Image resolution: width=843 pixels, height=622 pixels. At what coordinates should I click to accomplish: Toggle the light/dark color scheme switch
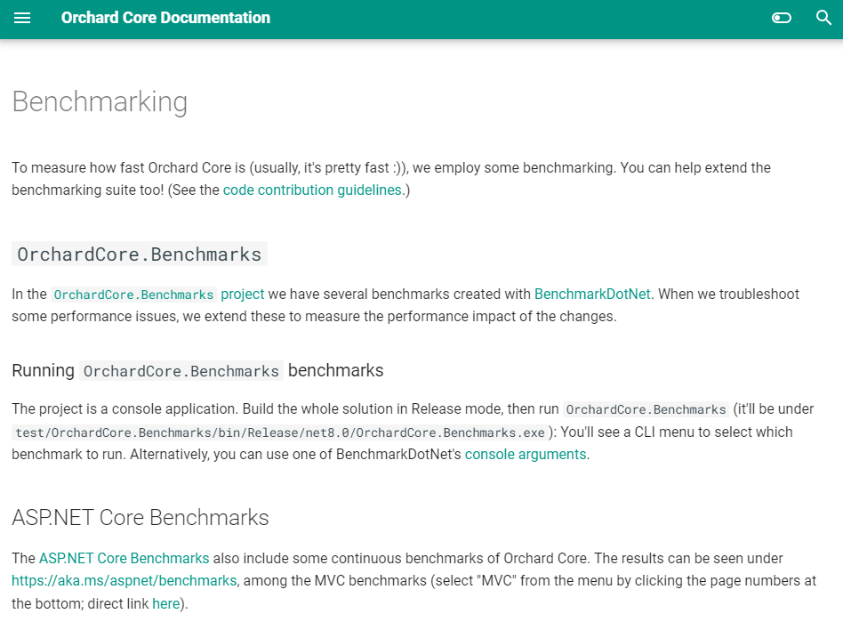point(781,18)
